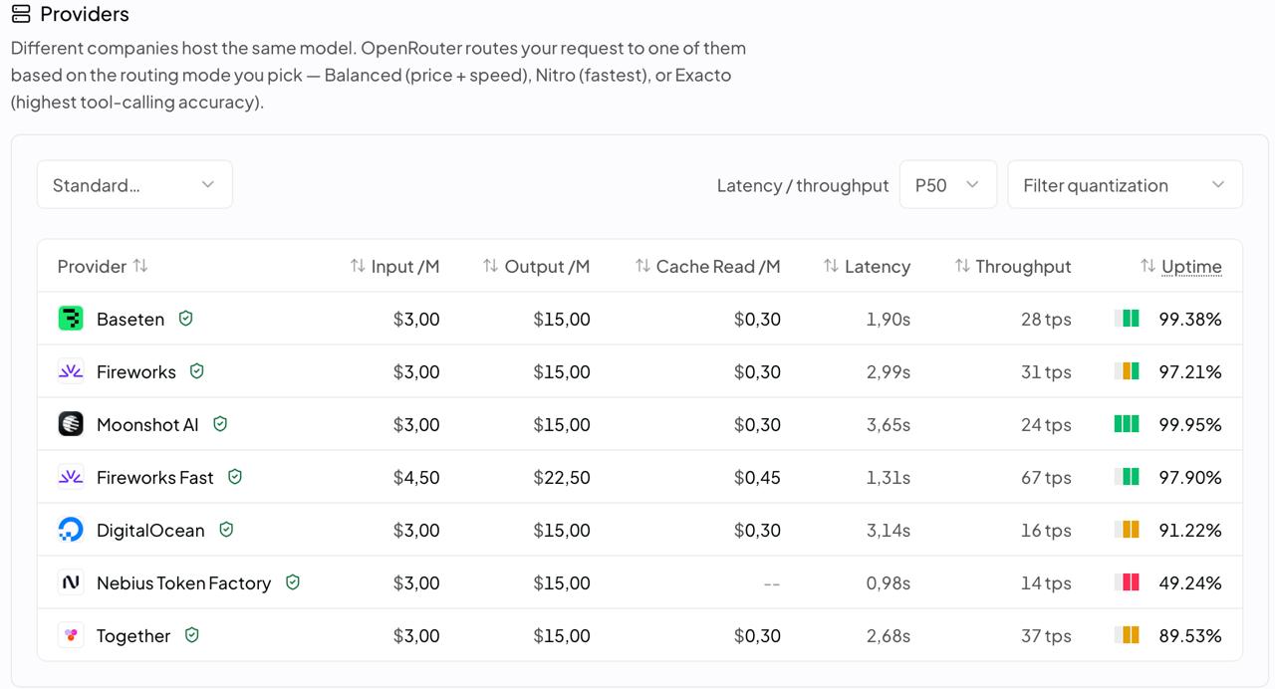Sort by Throughput column header
The width and height of the screenshot is (1275, 689).
click(x=1013, y=266)
